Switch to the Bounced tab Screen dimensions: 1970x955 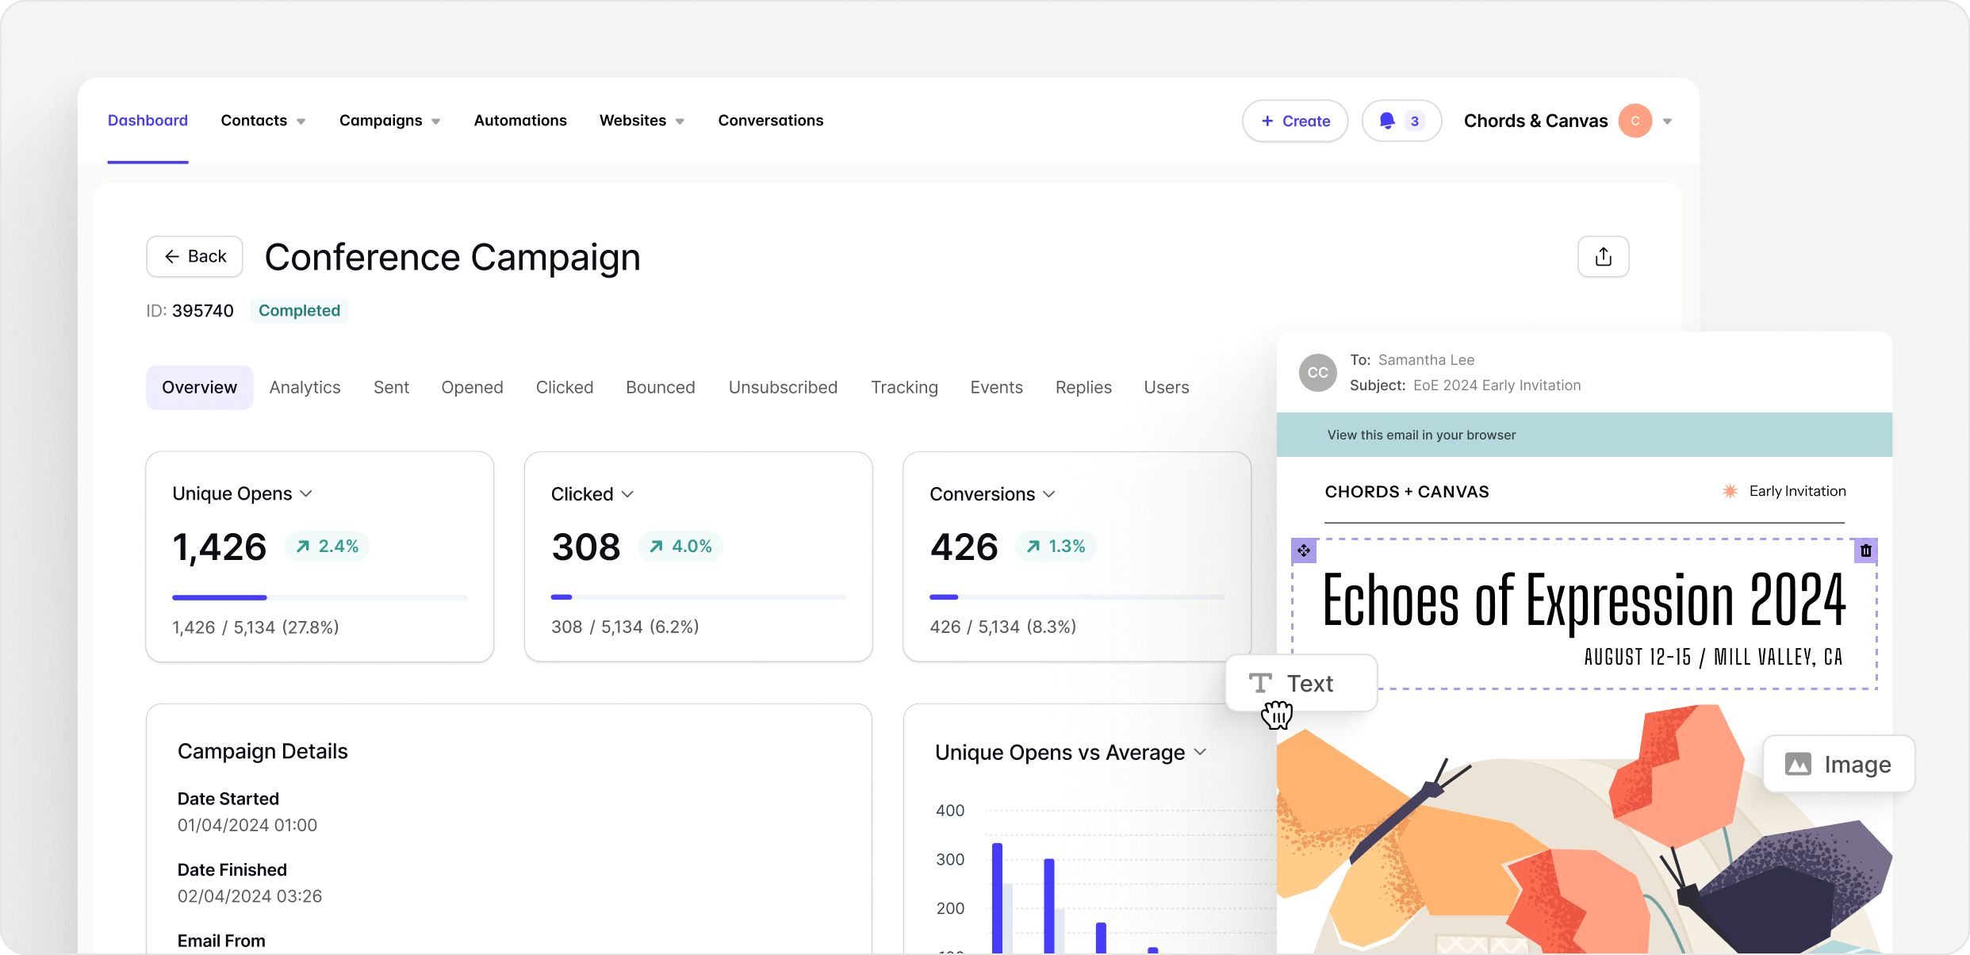click(x=660, y=387)
